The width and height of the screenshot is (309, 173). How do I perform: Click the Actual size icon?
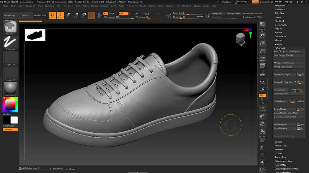[x=262, y=51]
